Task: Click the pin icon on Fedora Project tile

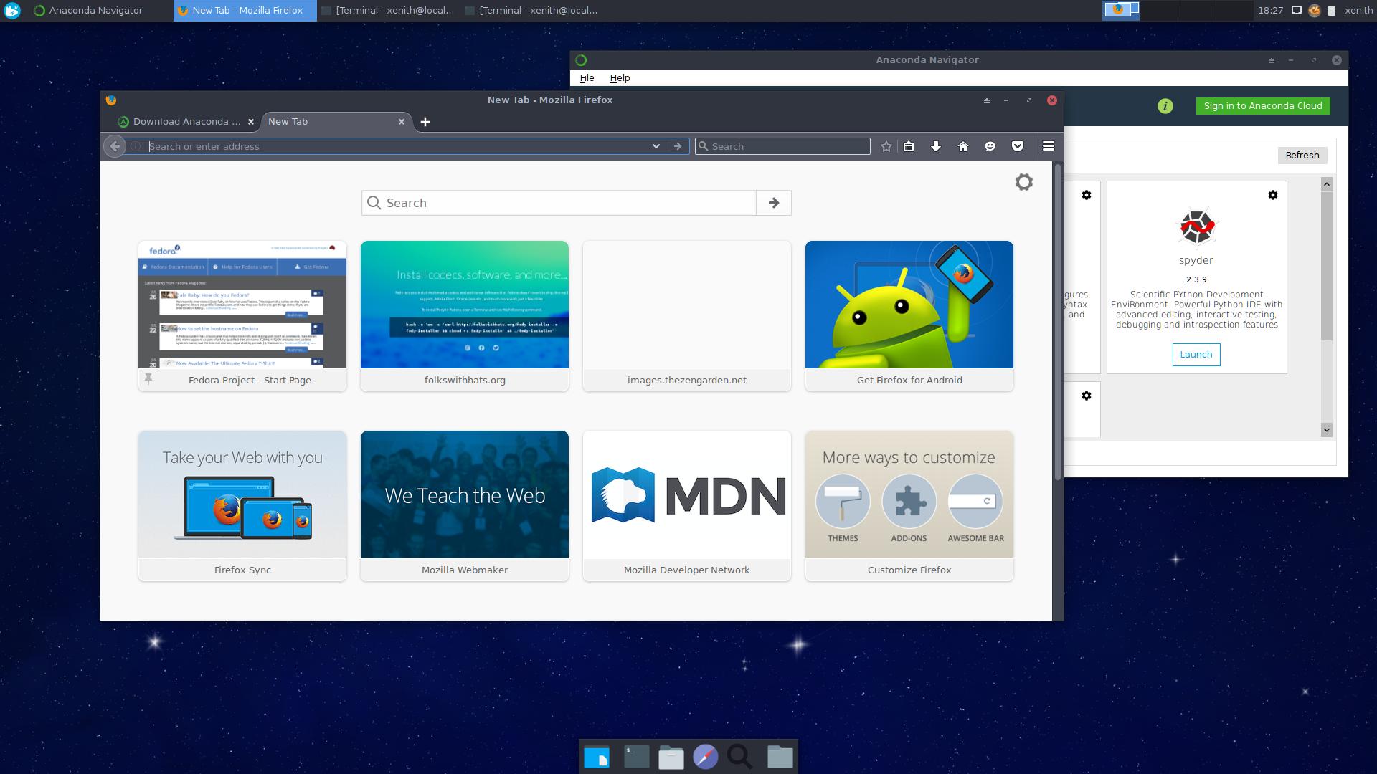Action: point(148,379)
